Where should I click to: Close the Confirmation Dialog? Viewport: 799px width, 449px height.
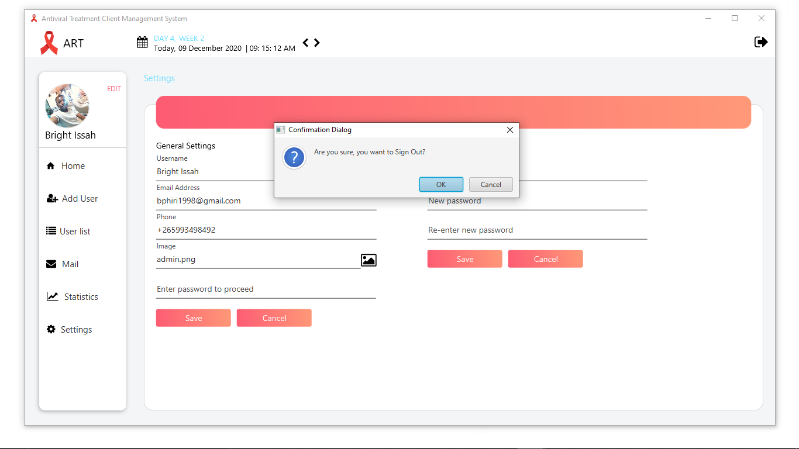pyautogui.click(x=509, y=129)
